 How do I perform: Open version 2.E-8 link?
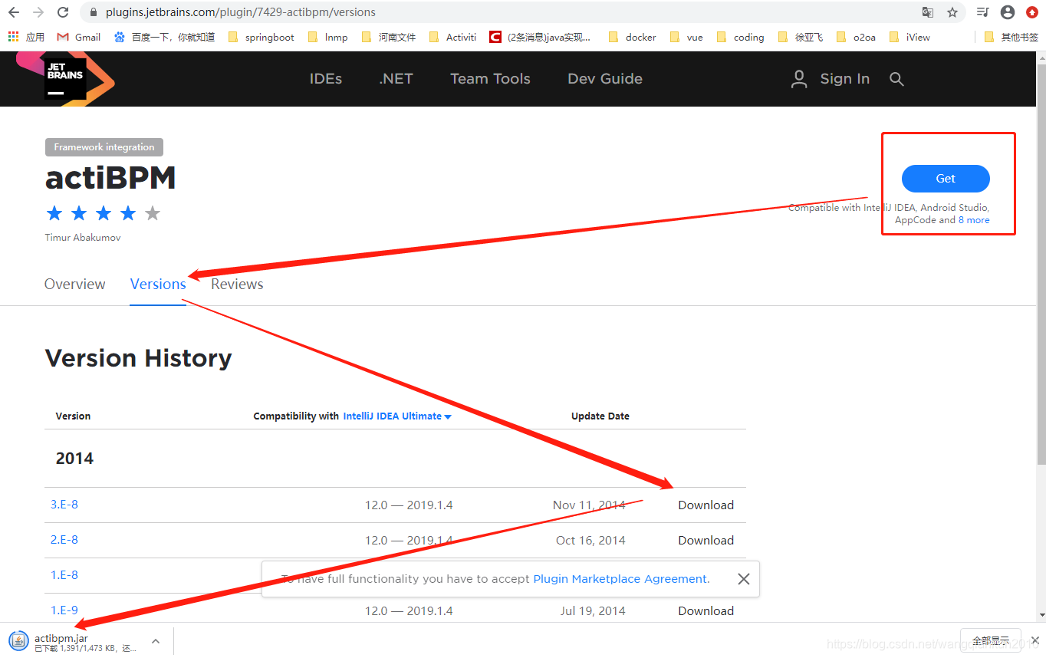64,540
